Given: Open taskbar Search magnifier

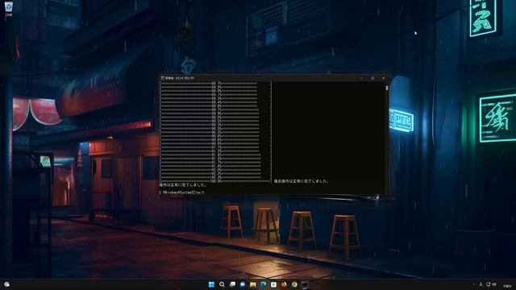Looking at the screenshot, I should [222, 284].
